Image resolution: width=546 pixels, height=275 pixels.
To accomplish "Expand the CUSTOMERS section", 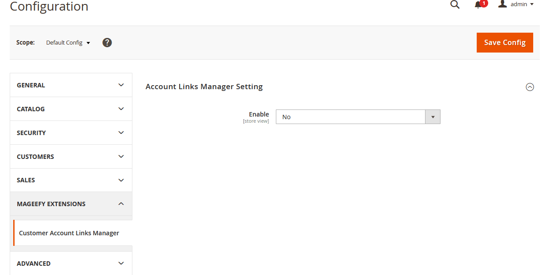I will tap(71, 157).
